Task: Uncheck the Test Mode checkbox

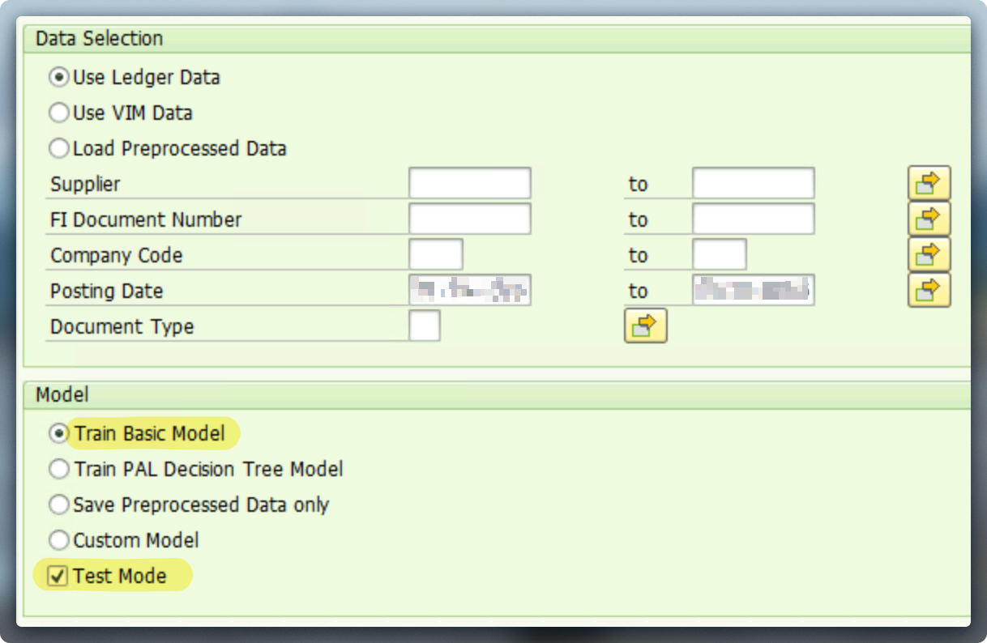Action: [58, 576]
